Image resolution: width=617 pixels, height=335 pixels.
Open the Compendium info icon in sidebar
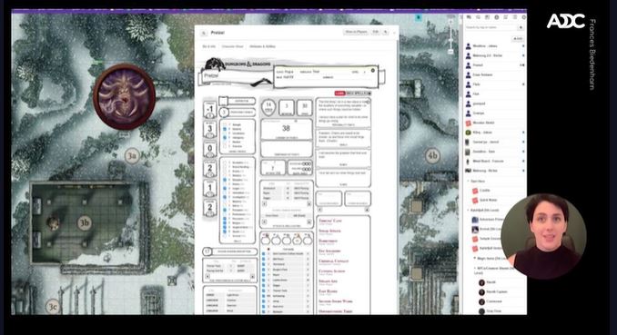point(497,17)
